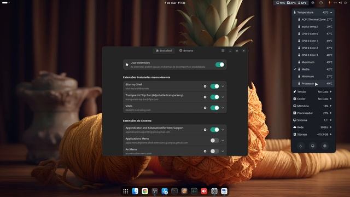
Task: Click the temperature 42°C indicator in top bar
Action: (302, 3)
